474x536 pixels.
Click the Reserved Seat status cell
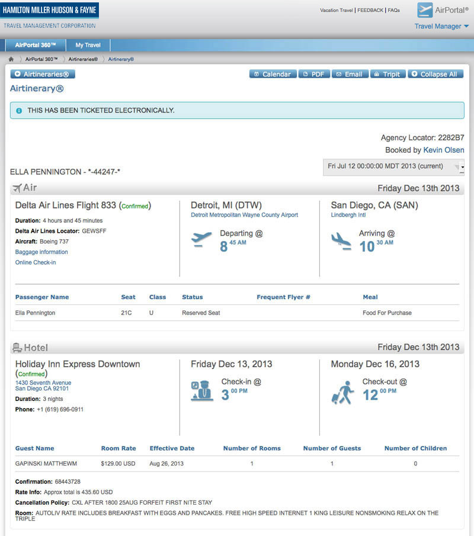[x=201, y=313]
